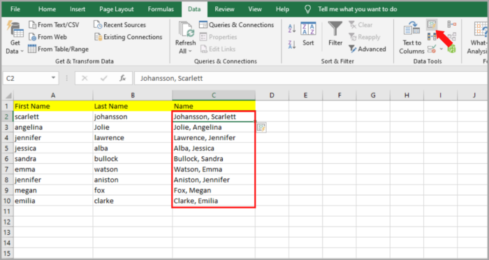Switch to the Home tab
This screenshot has height=260, width=489.
47,9
